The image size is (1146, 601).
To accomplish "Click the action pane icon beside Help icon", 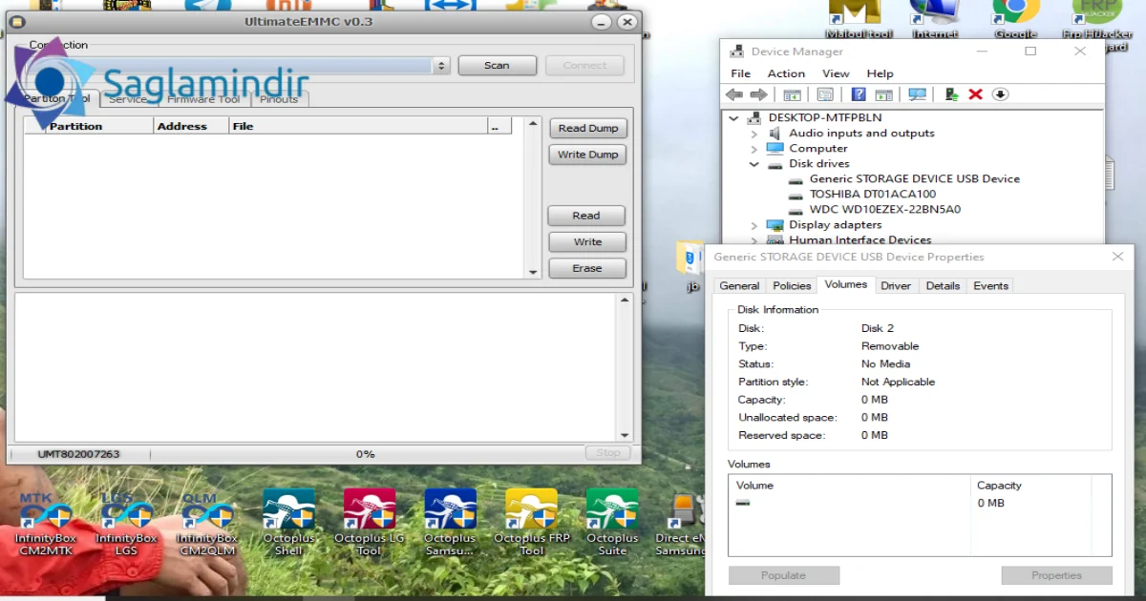I will point(883,94).
